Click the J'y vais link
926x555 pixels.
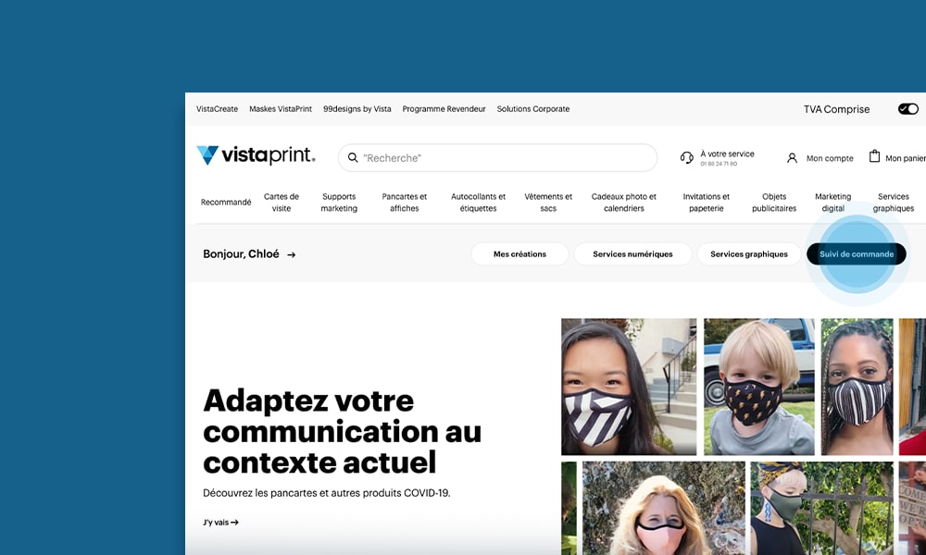pos(220,523)
